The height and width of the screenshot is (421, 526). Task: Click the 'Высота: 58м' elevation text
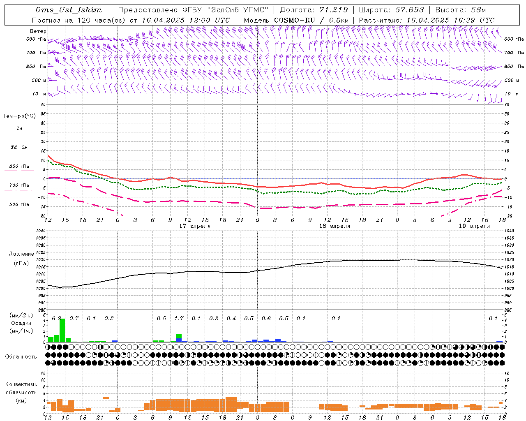pos(460,10)
